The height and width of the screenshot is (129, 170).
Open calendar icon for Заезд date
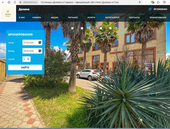(40, 43)
